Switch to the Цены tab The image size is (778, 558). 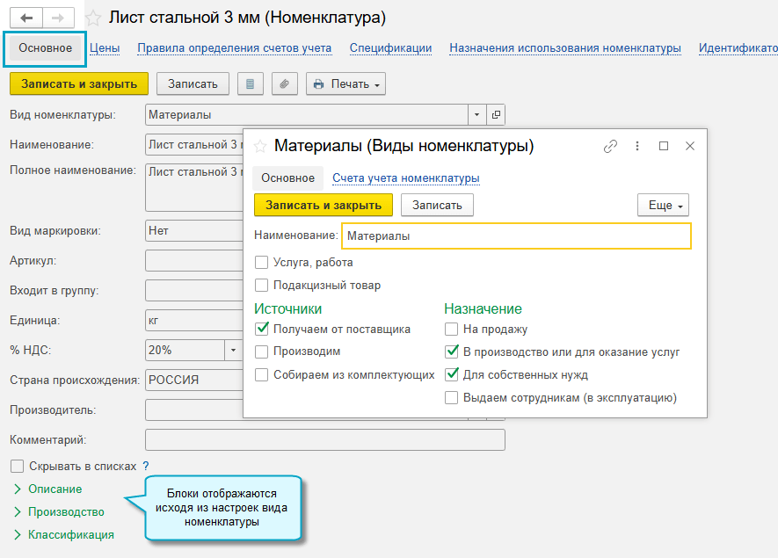point(105,48)
